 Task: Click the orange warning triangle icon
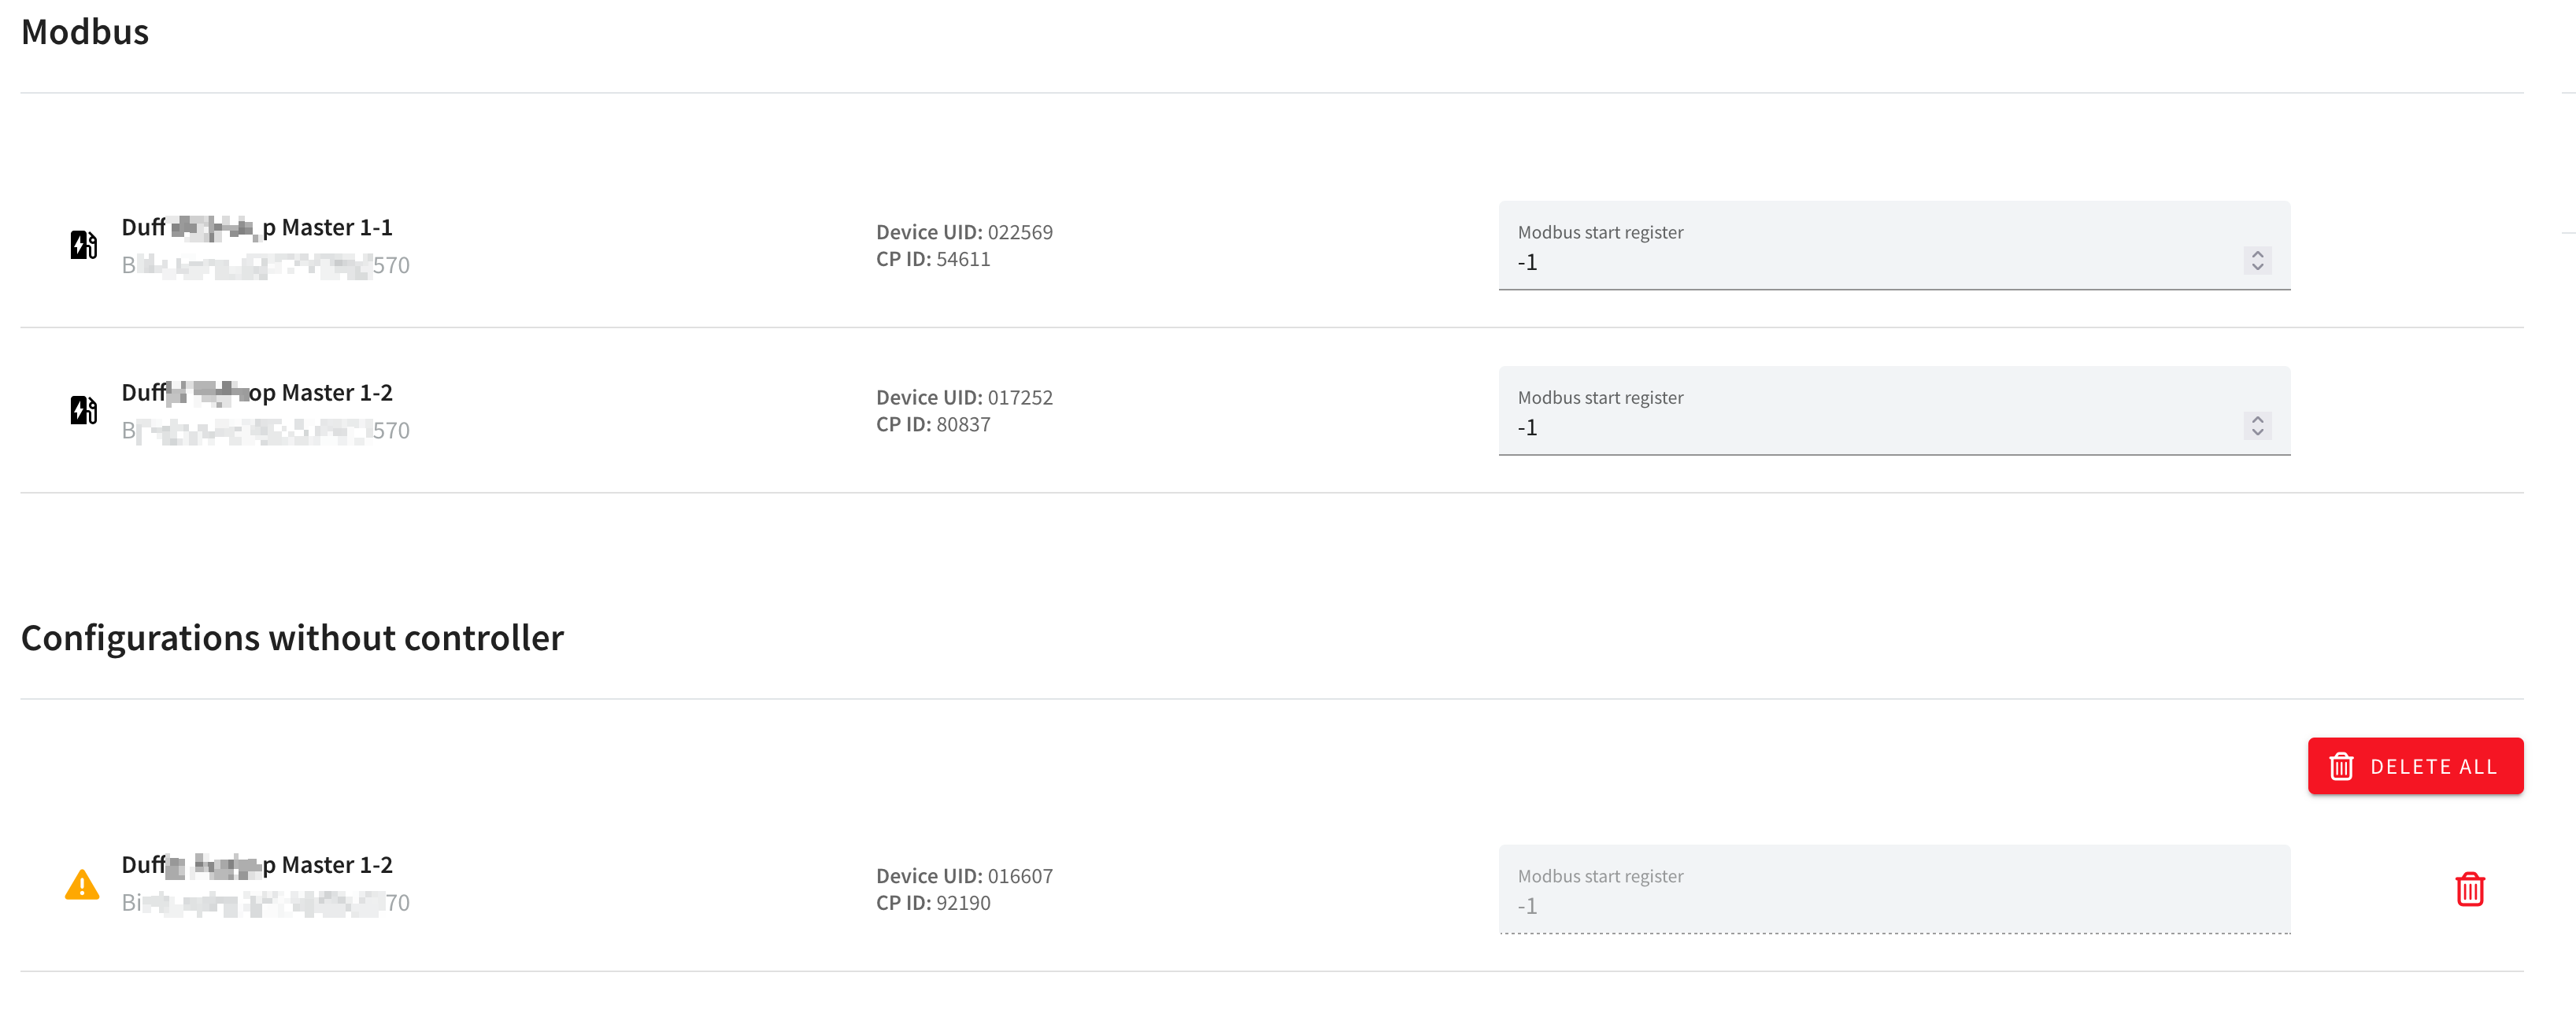click(82, 885)
